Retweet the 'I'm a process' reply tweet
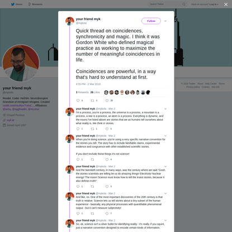The height and width of the screenshot is (232, 232). tap(92, 129)
